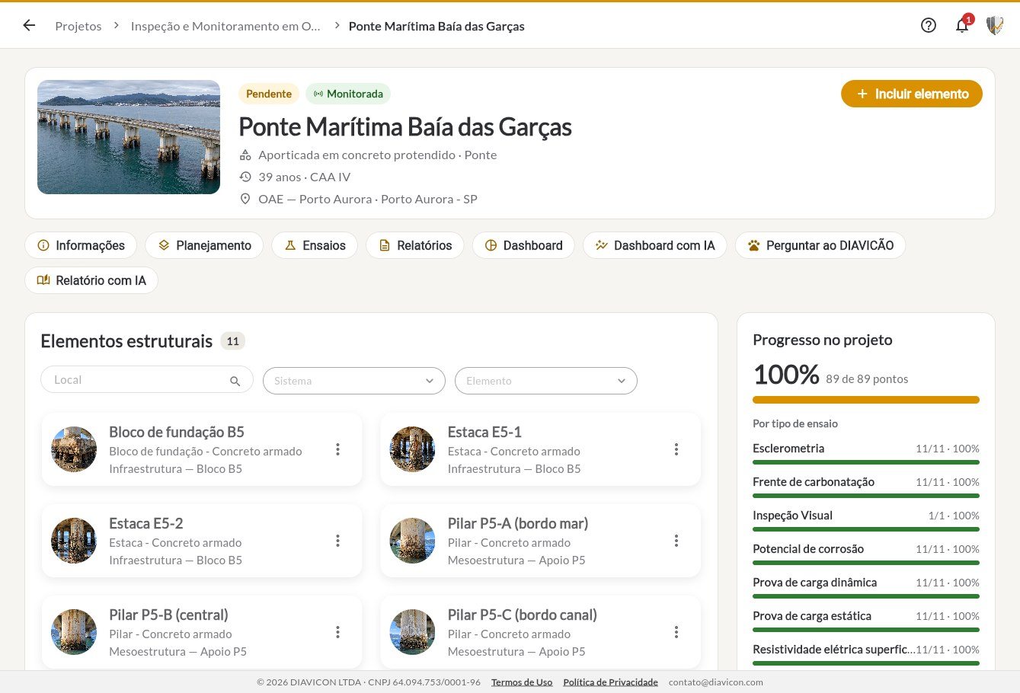Expand the Sistema dropdown filter
The width and height of the screenshot is (1020, 693).
(x=354, y=381)
